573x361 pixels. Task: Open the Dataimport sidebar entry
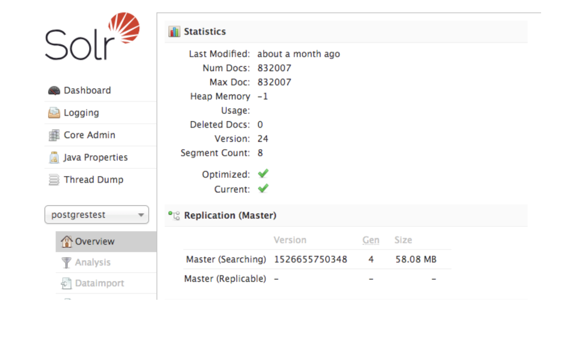[x=99, y=283]
